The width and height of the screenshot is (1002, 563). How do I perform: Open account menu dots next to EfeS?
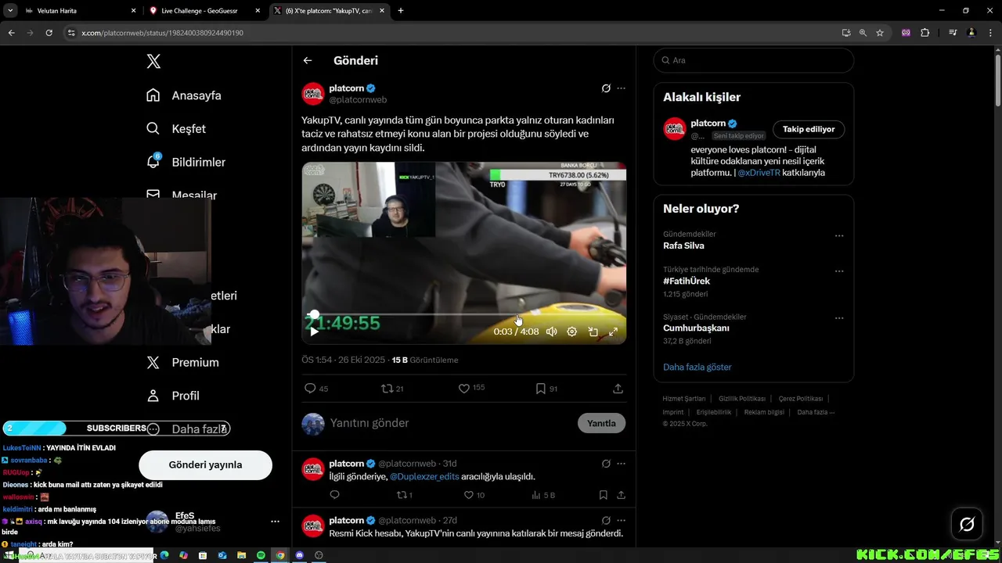[x=275, y=522]
